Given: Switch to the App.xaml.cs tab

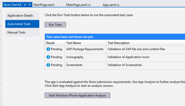Looking at the screenshot, I should [x=111, y=5].
